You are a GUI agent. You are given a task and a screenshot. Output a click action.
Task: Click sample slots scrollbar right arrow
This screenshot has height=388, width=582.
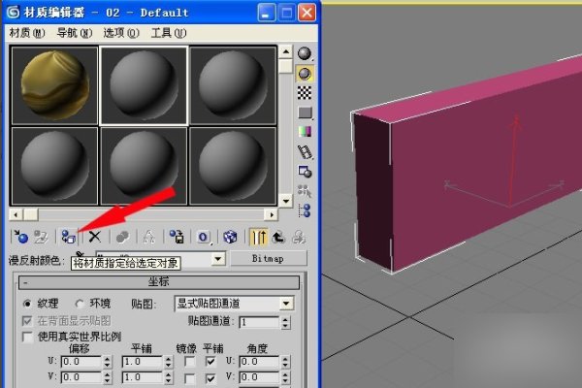click(x=272, y=214)
